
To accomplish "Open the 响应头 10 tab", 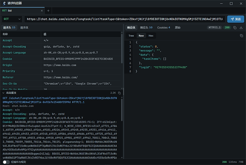I will point(146,27).
